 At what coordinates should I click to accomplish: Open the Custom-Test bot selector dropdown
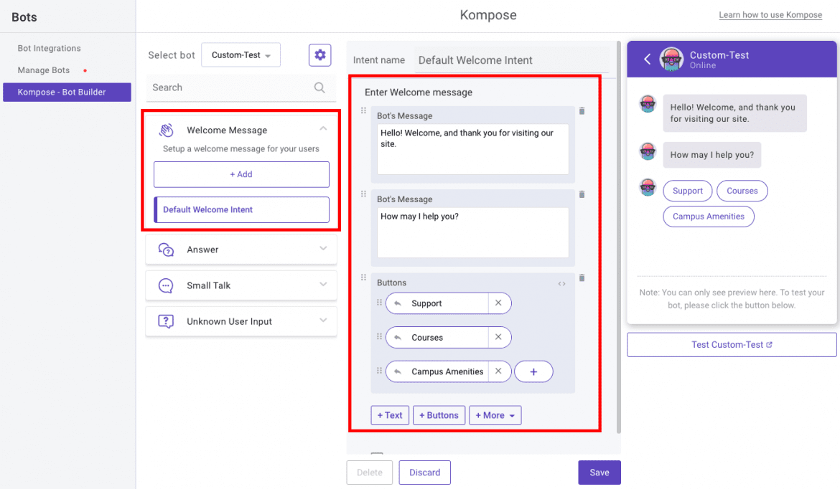coord(241,54)
